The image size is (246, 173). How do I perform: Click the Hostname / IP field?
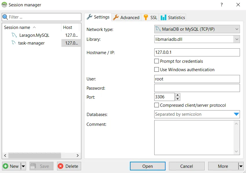point(197,52)
